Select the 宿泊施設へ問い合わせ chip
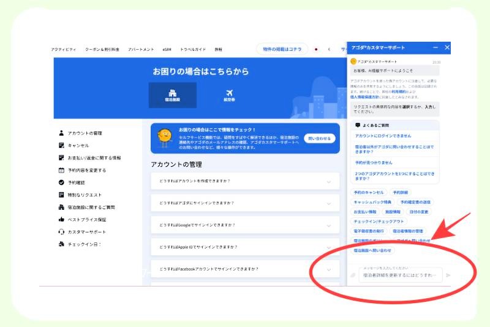This screenshot has width=490, height=327. pyautogui.click(x=372, y=251)
